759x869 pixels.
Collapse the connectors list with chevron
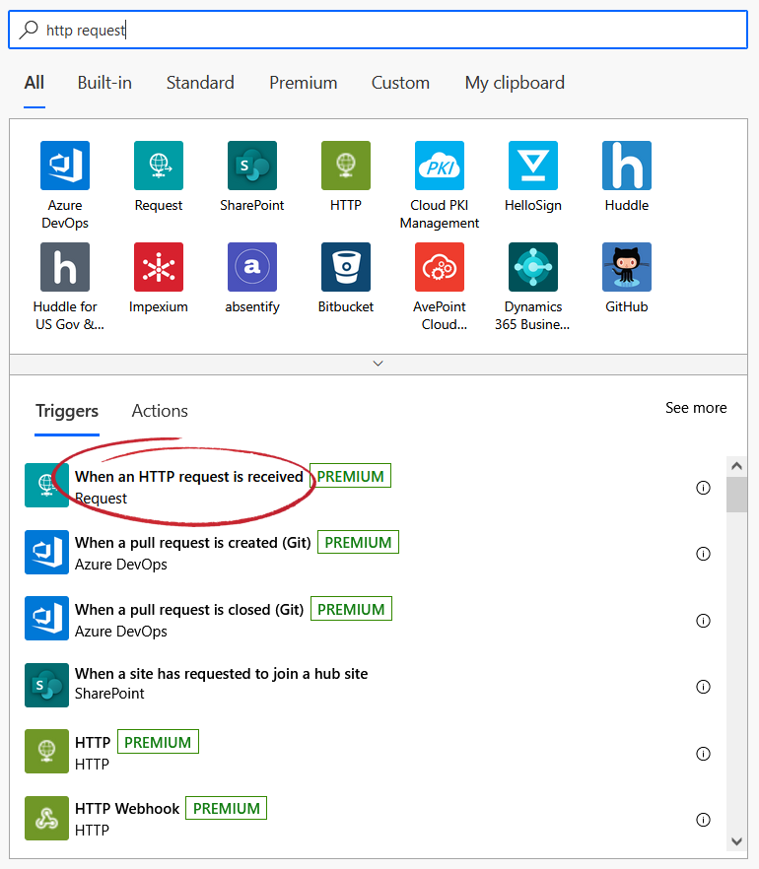(x=379, y=364)
